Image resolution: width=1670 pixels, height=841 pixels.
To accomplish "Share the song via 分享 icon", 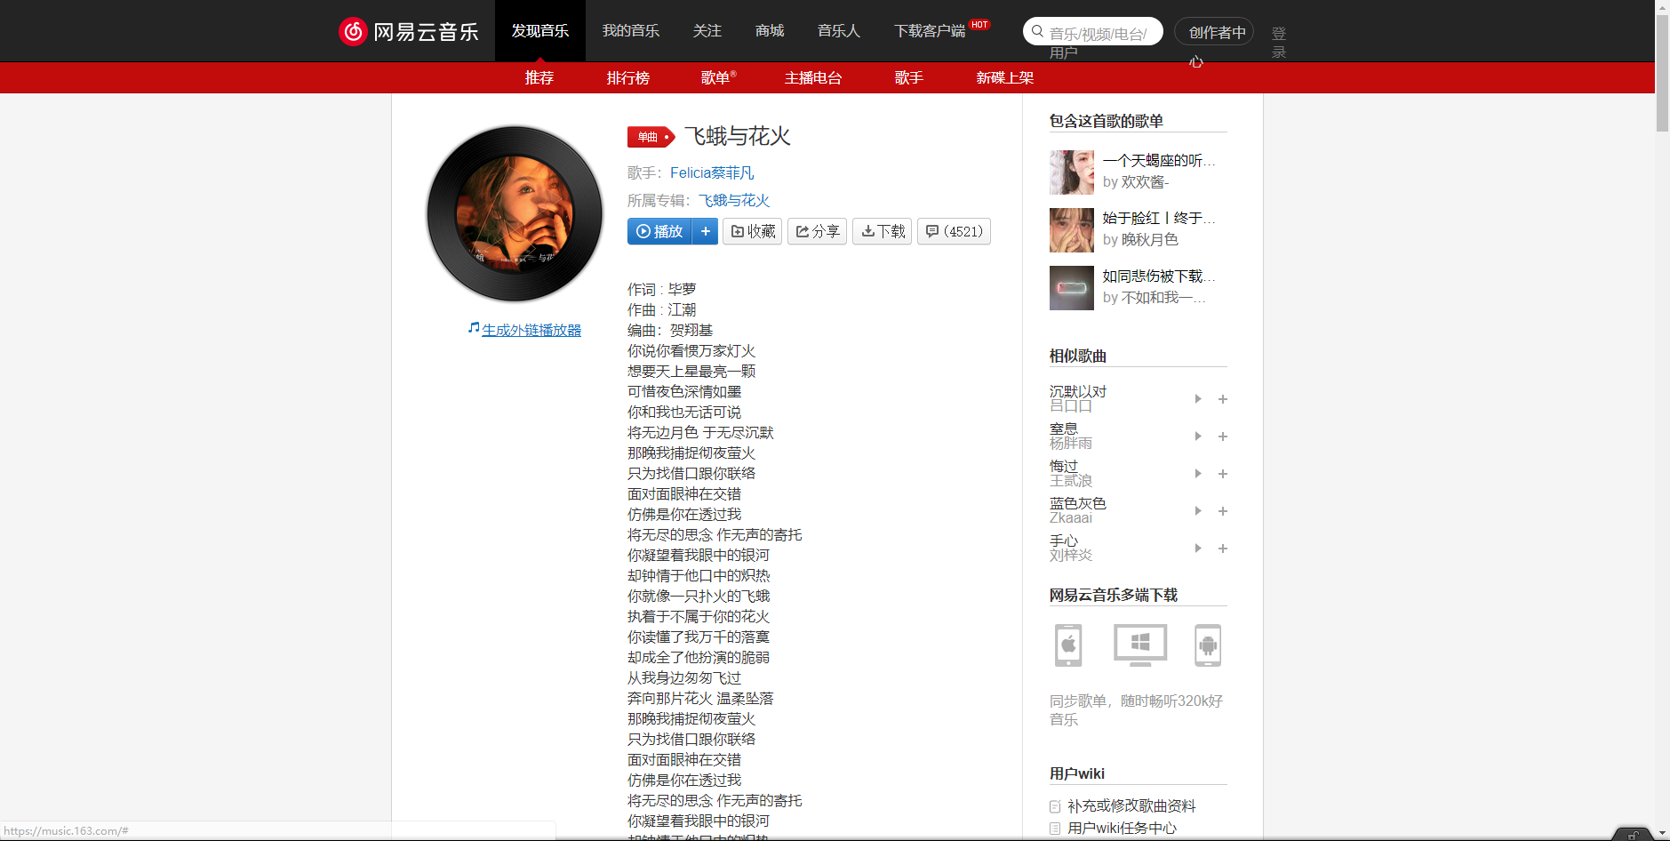I will (x=816, y=231).
